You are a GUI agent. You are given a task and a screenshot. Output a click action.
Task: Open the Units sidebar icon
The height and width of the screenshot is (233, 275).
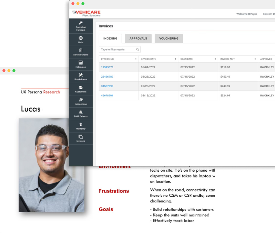pyautogui.click(x=81, y=38)
